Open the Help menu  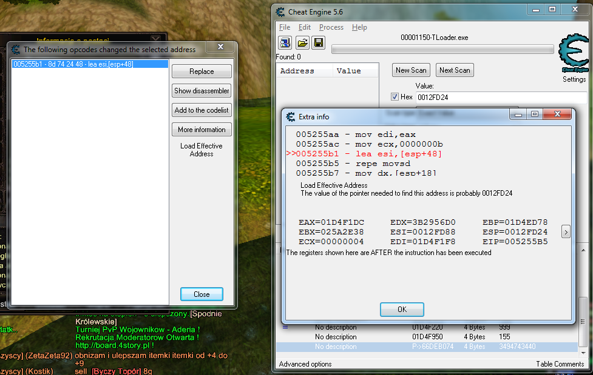[359, 27]
